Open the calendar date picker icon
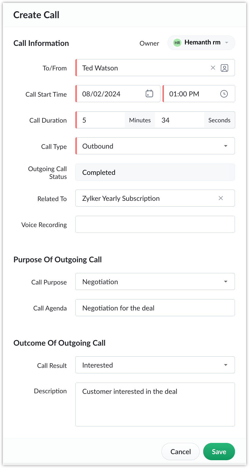 click(150, 94)
